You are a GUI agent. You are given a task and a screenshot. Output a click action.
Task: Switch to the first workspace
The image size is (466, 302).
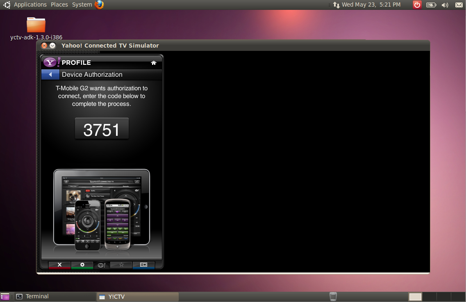tap(415, 297)
